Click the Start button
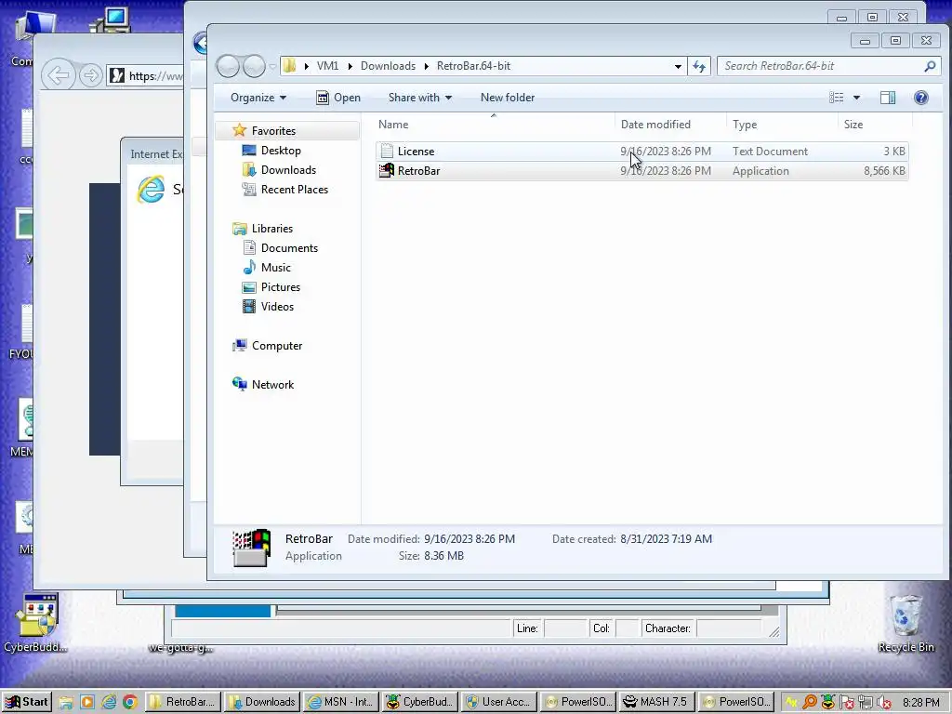Image resolution: width=952 pixels, height=714 pixels. click(27, 702)
